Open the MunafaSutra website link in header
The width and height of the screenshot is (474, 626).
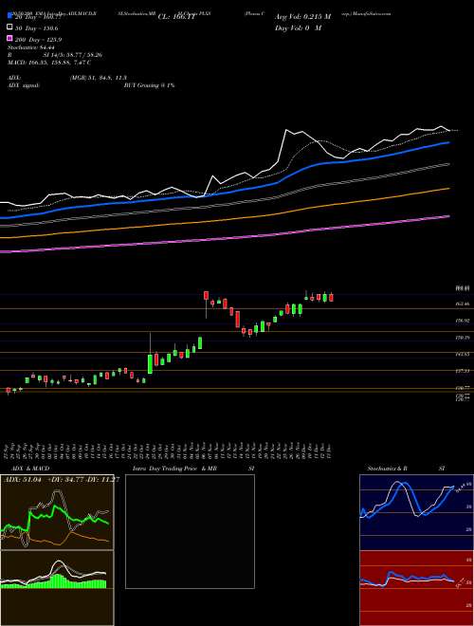(366, 13)
